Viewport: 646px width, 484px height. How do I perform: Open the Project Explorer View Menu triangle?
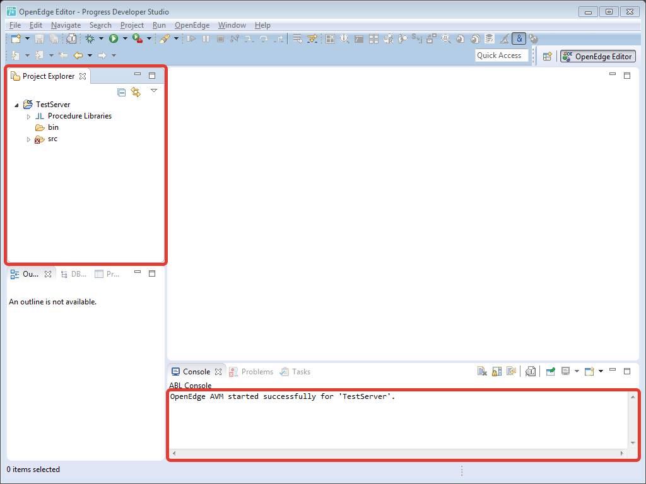pyautogui.click(x=154, y=91)
